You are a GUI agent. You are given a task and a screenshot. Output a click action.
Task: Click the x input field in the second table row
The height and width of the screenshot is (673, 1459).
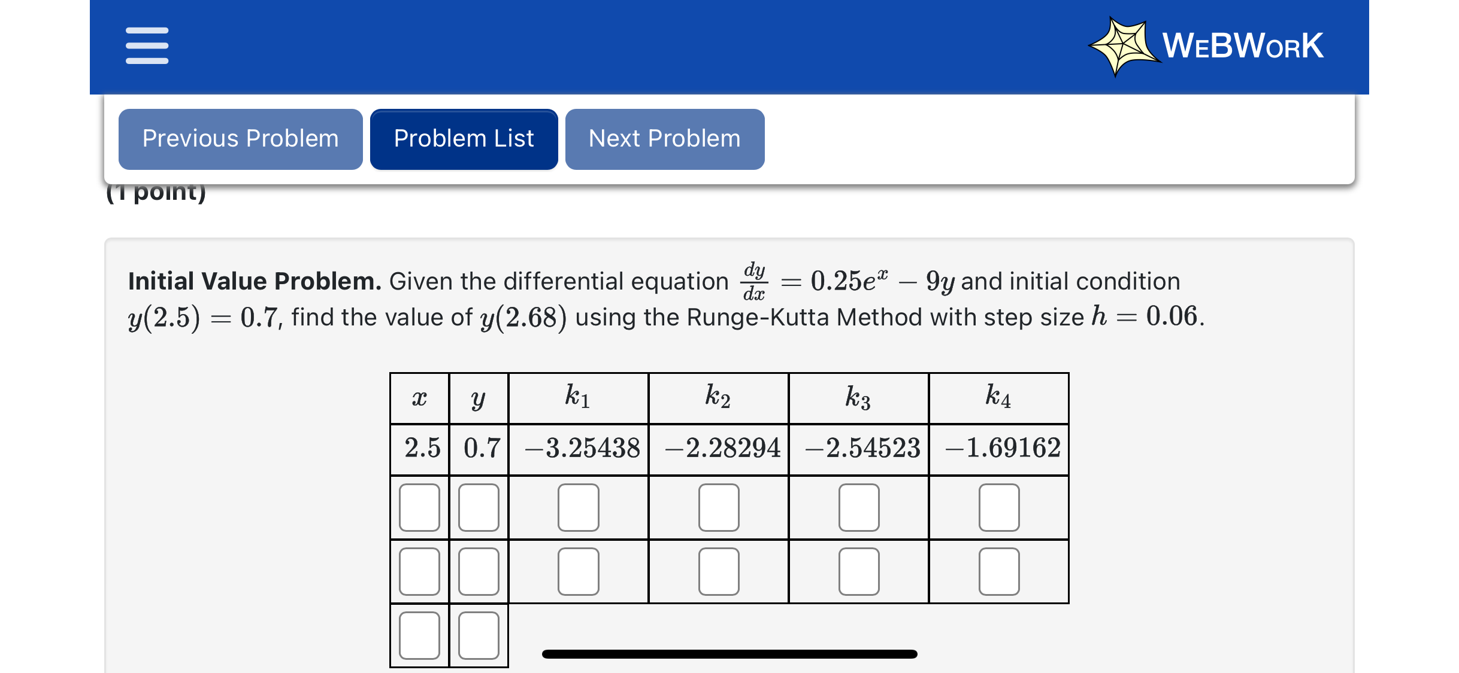[419, 508]
